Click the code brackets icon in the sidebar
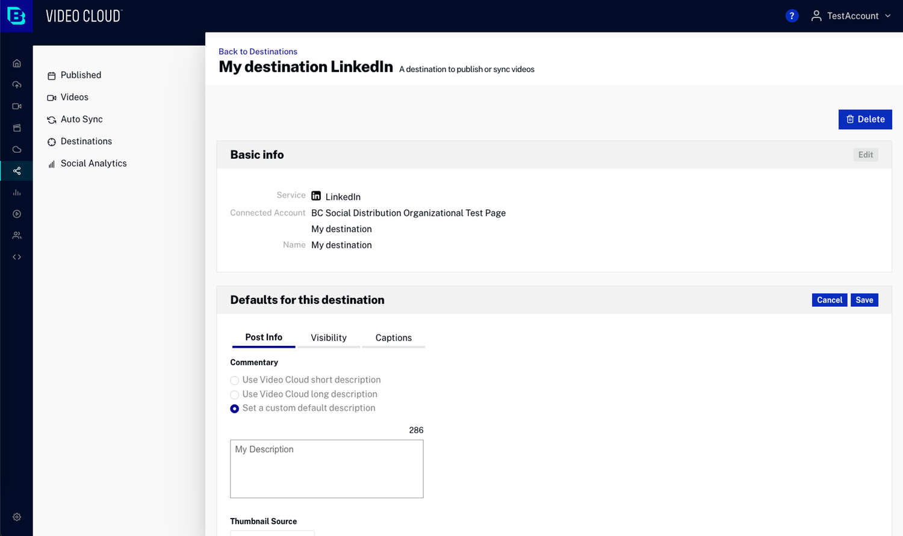 click(x=17, y=257)
